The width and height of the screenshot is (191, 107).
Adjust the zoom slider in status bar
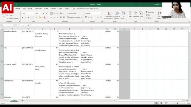pos(177,103)
